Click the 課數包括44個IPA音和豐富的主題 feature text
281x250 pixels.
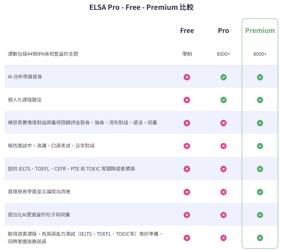43,54
